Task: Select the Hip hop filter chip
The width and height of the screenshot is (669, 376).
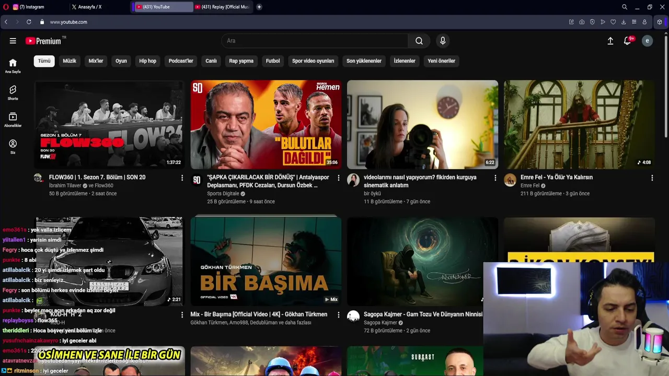Action: click(x=147, y=61)
